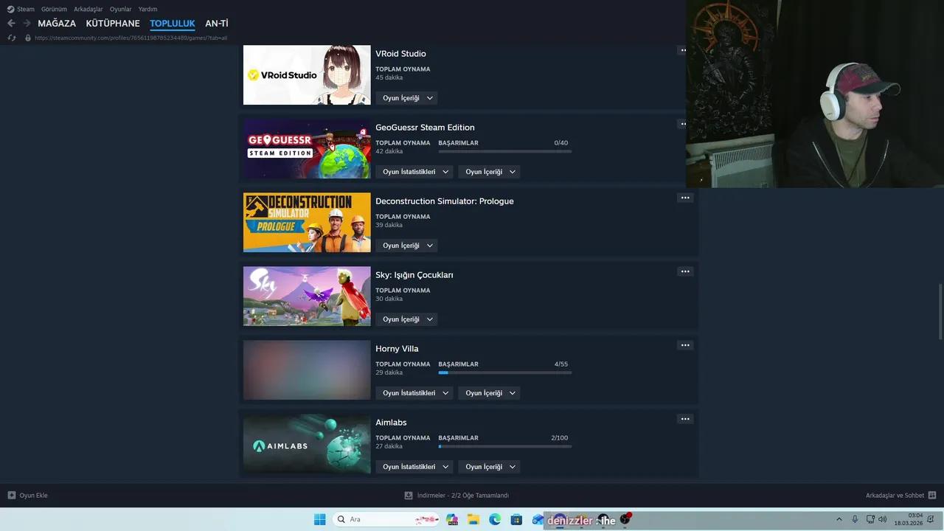Open VRoid Studio game title link
Screen dimensions: 944x531
click(x=400, y=54)
